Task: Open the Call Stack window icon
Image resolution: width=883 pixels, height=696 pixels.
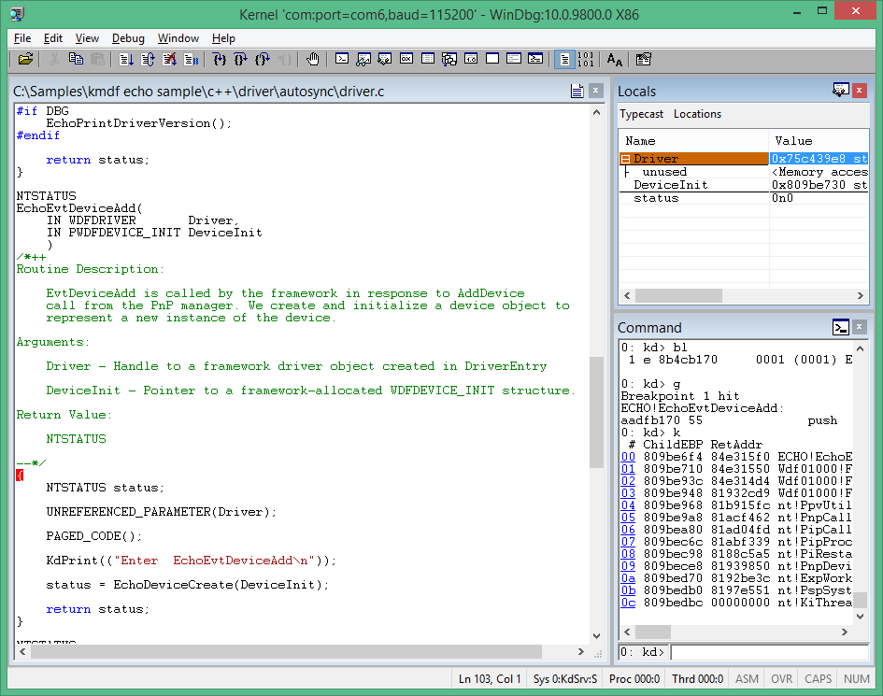Action: coord(448,59)
